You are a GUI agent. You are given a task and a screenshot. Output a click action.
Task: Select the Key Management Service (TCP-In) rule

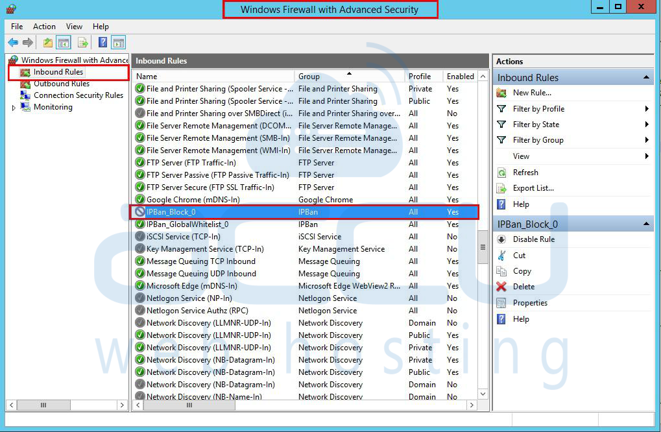306,249
